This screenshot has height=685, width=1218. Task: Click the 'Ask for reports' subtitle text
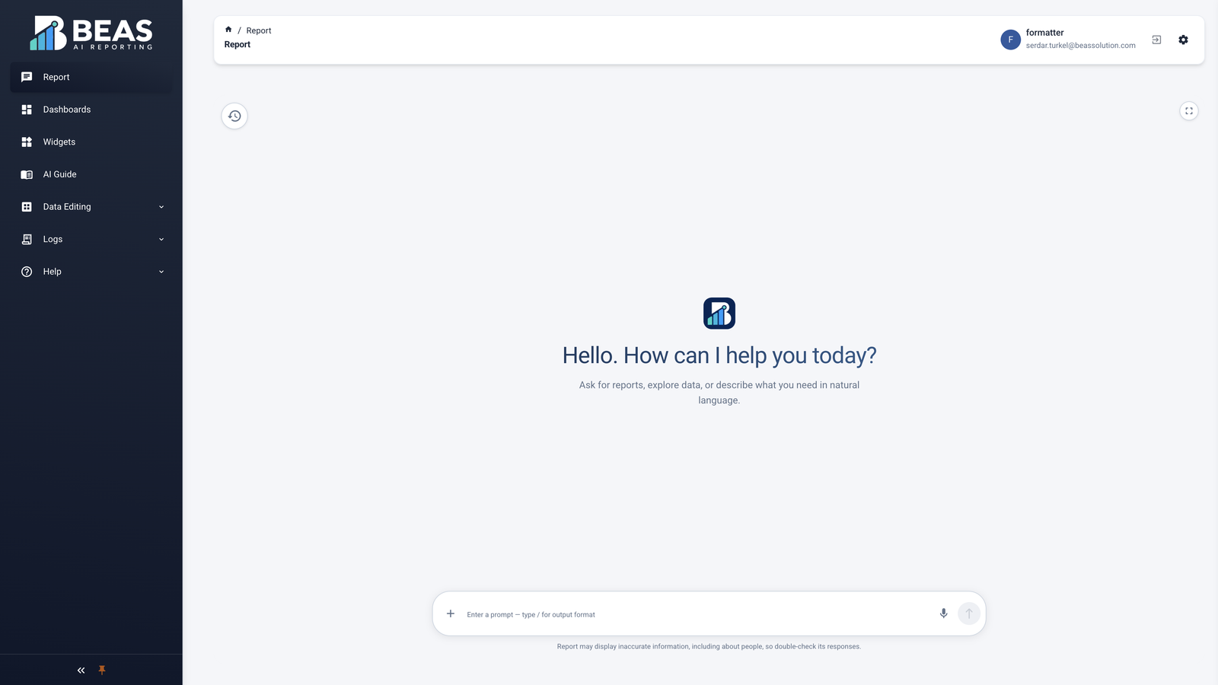tap(719, 393)
